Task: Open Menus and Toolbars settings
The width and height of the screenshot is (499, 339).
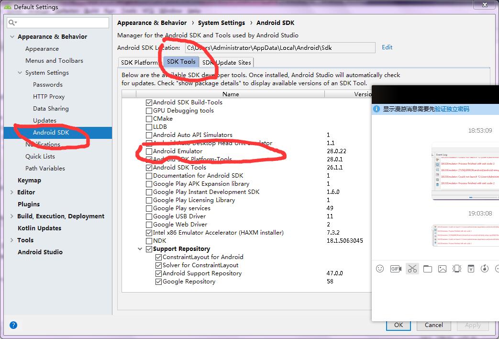Action: click(54, 60)
